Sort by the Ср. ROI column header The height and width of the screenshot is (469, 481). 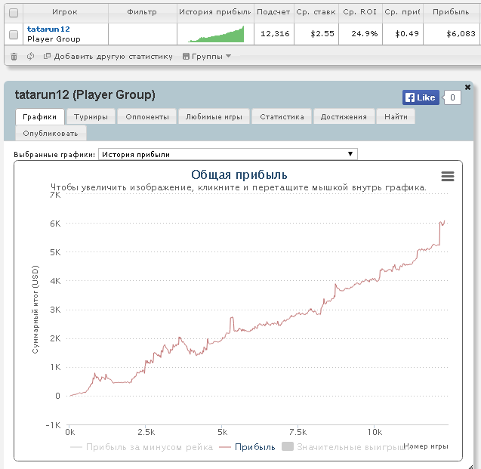[360, 12]
